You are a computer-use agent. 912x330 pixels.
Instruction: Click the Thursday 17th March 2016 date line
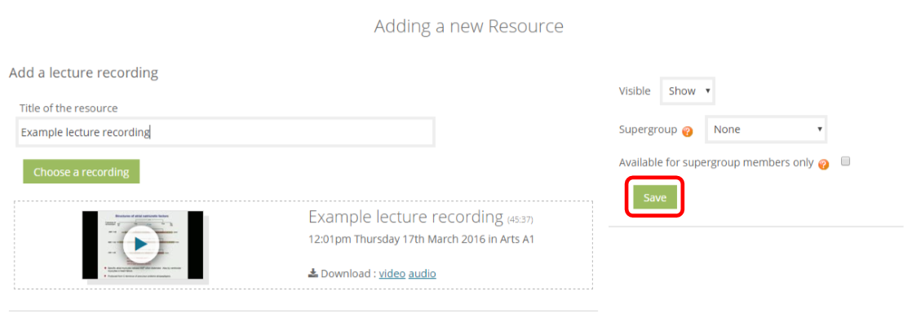(x=421, y=240)
